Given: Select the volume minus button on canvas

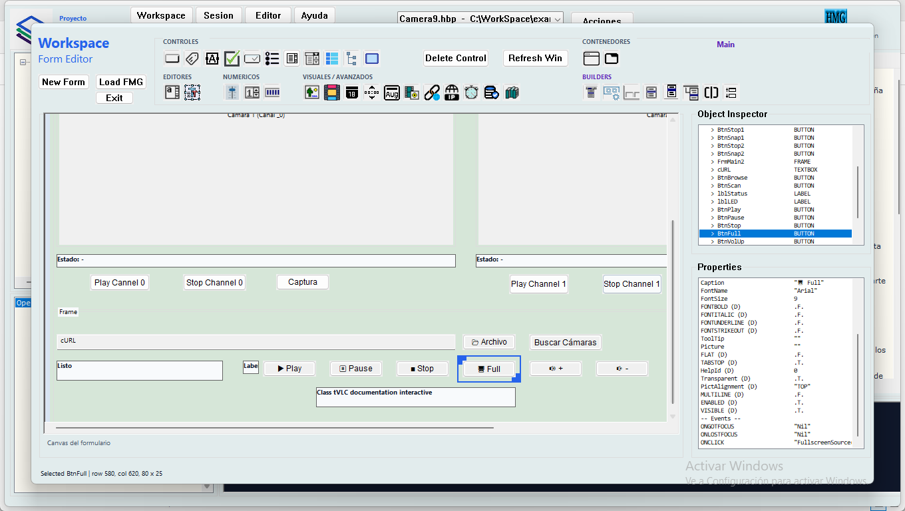Looking at the screenshot, I should coord(622,369).
